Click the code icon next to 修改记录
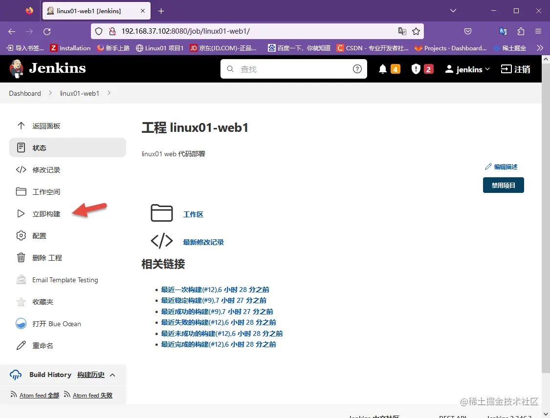 point(21,169)
